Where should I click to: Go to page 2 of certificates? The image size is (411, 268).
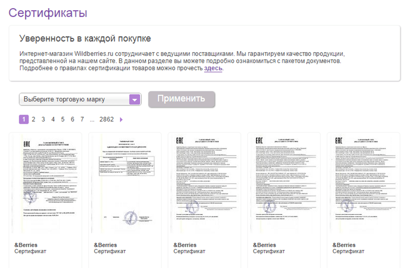pyautogui.click(x=33, y=120)
